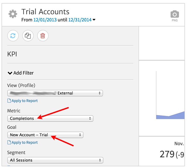187x168 pixels.
Task: Click the Trial Accounts dashboard title
Action: pos(45,12)
